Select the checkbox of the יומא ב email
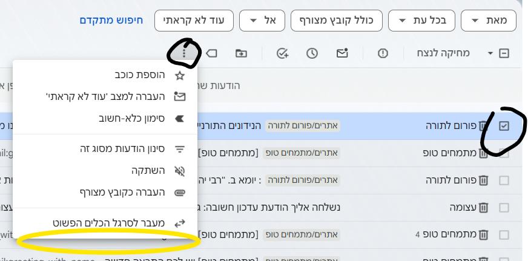This screenshot has width=528, height=261. tap(504, 180)
